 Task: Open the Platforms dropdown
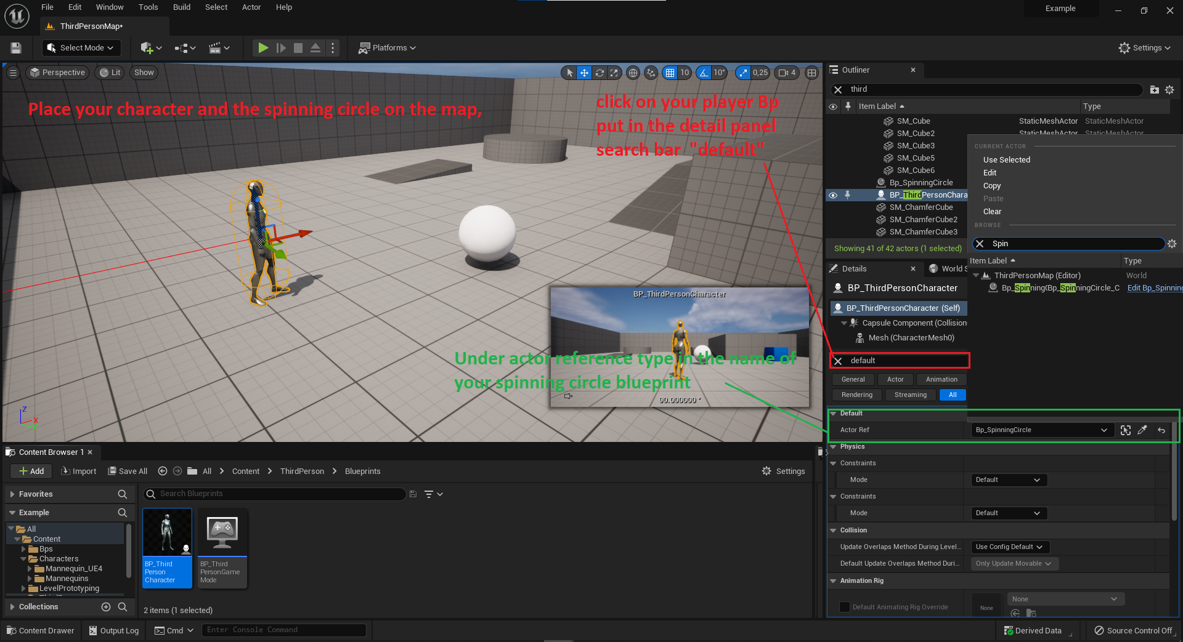388,48
